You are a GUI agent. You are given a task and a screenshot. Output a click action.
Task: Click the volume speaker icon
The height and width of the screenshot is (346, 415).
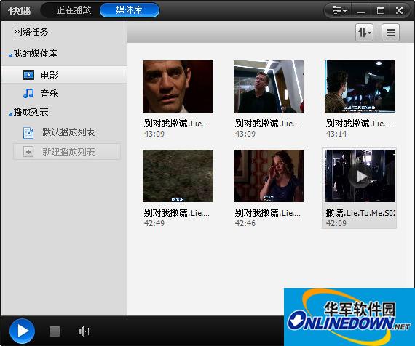click(x=84, y=331)
